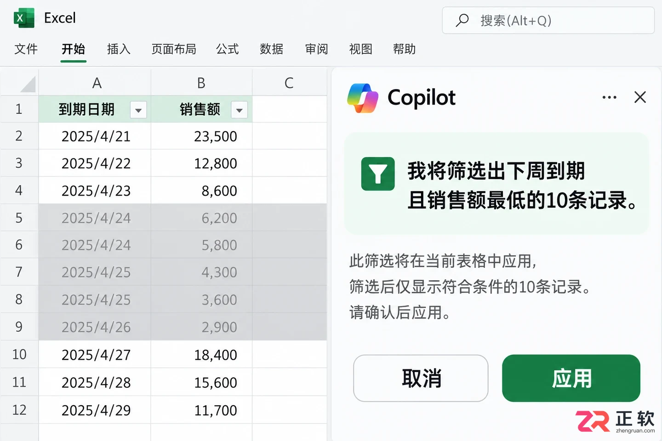662x441 pixels.
Task: Click the 到期日期 header cell text
Action: point(86,109)
